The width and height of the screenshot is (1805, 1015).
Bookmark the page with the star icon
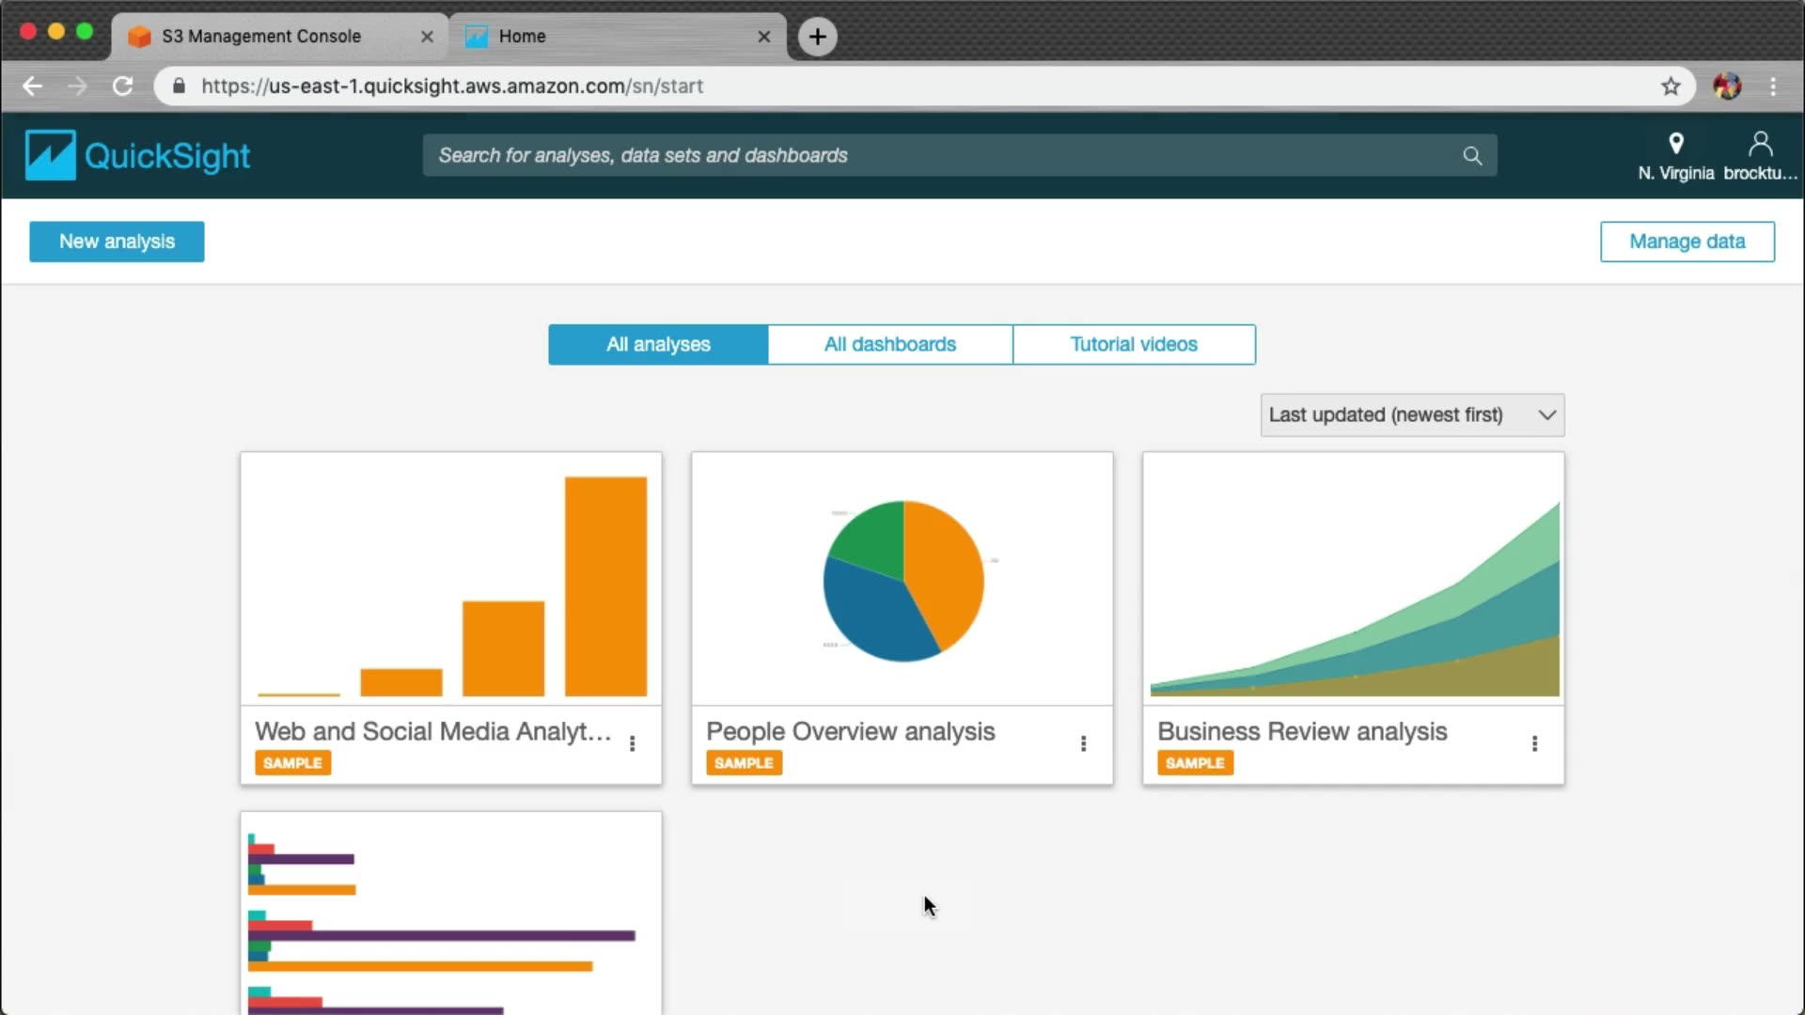click(x=1671, y=86)
